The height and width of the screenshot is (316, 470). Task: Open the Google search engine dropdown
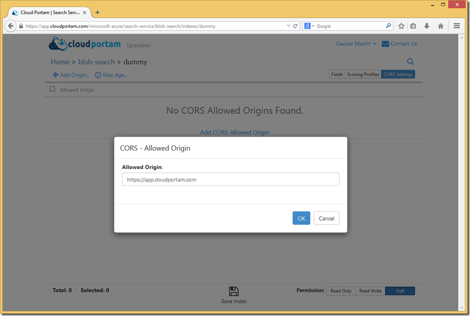click(x=309, y=26)
